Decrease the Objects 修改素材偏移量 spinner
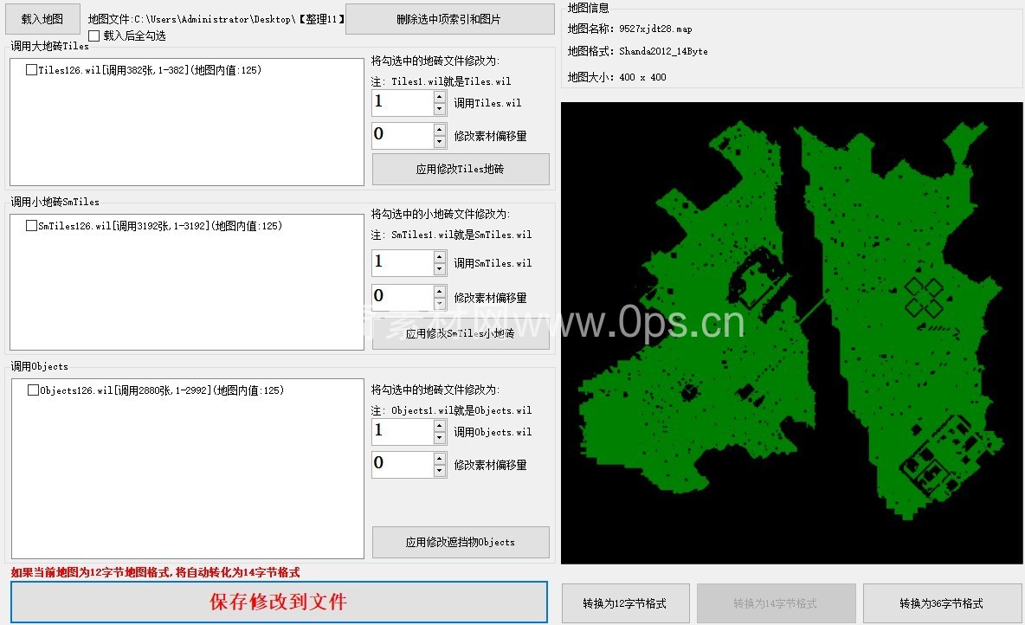Image resolution: width=1025 pixels, height=625 pixels. pyautogui.click(x=440, y=471)
